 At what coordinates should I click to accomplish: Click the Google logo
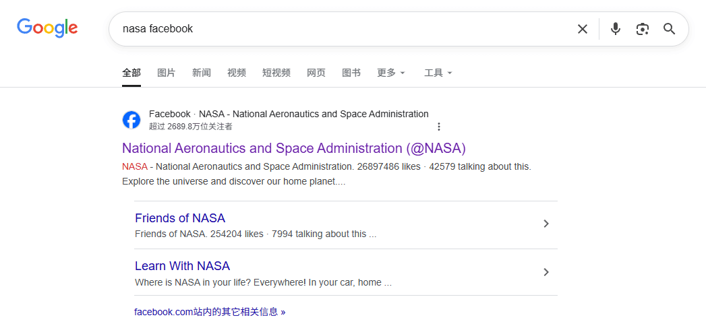[x=47, y=28]
